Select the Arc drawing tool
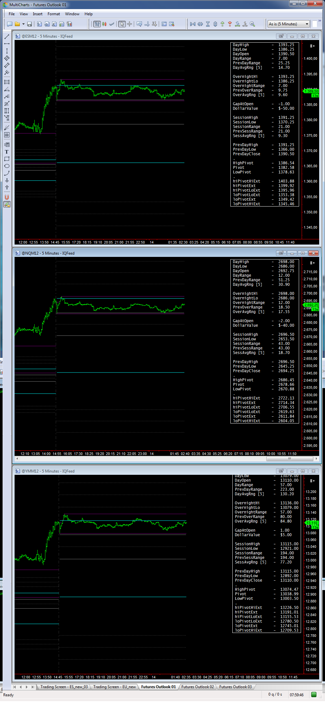This screenshot has height=707, width=325. (7, 173)
